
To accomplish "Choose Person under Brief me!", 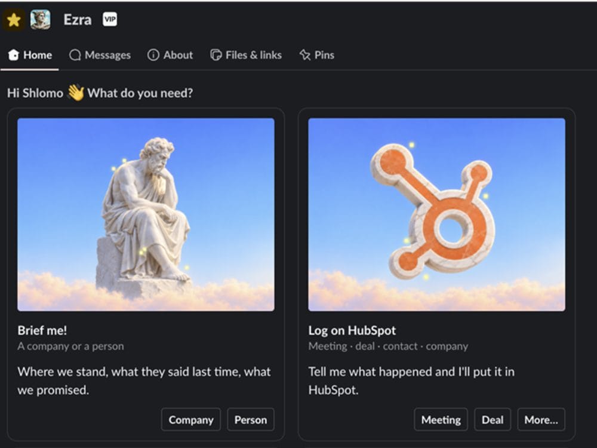I will [x=251, y=419].
